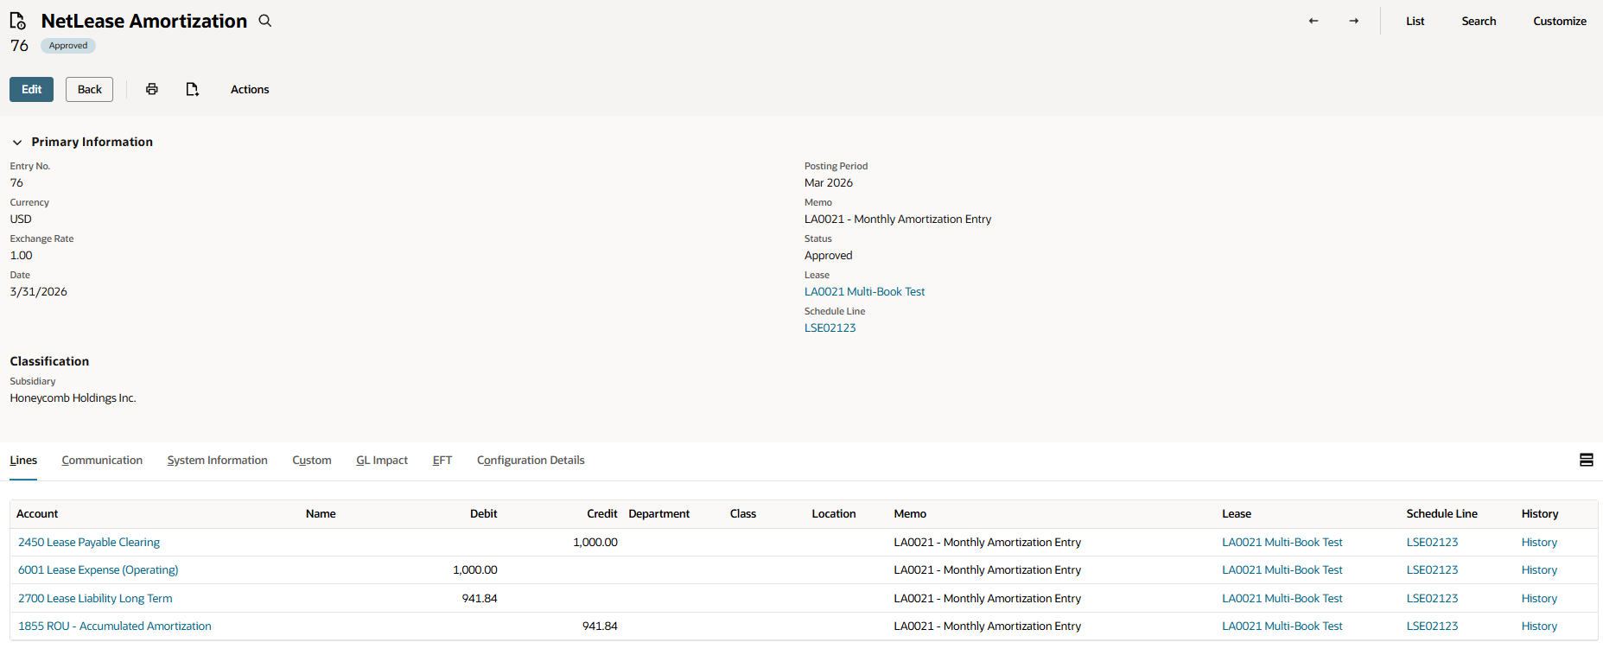Open the List view link
The image size is (1603, 655).
(1415, 21)
